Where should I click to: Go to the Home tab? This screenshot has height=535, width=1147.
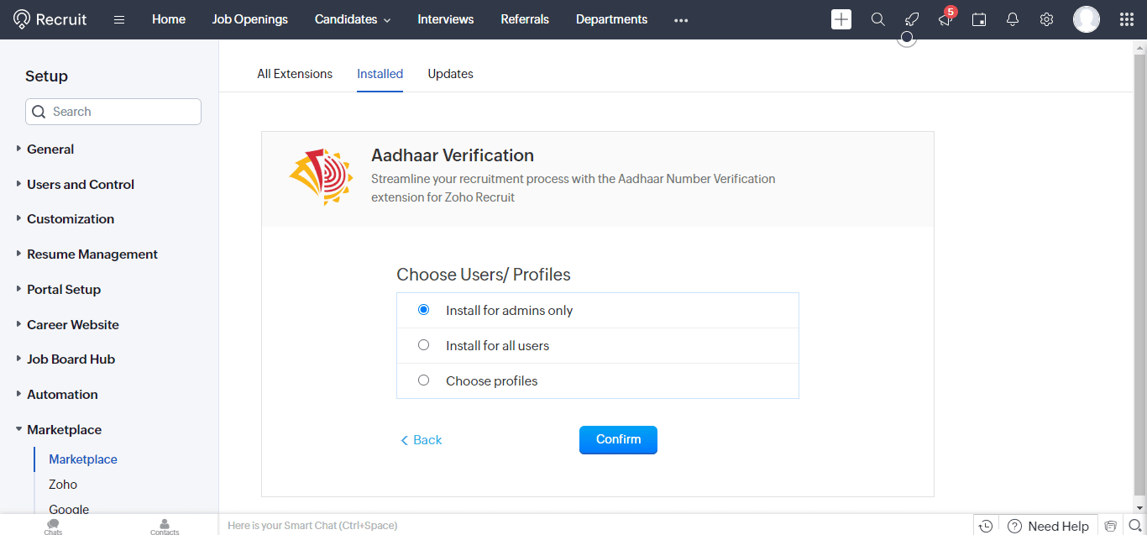(x=169, y=19)
